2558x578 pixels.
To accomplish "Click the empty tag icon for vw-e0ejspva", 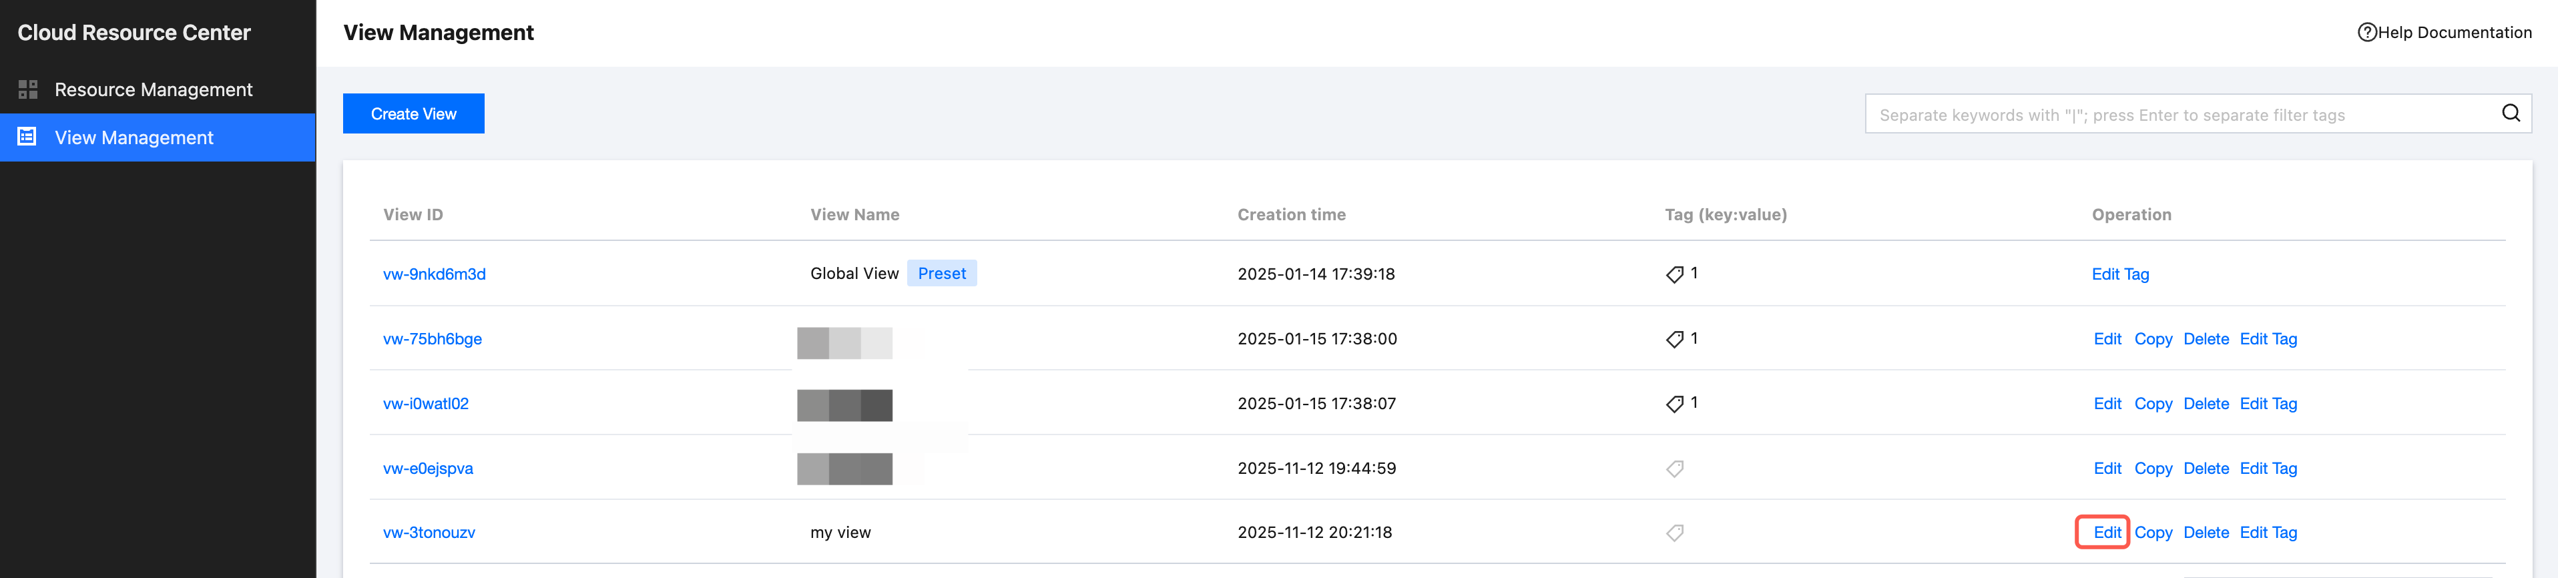I will tap(1674, 469).
